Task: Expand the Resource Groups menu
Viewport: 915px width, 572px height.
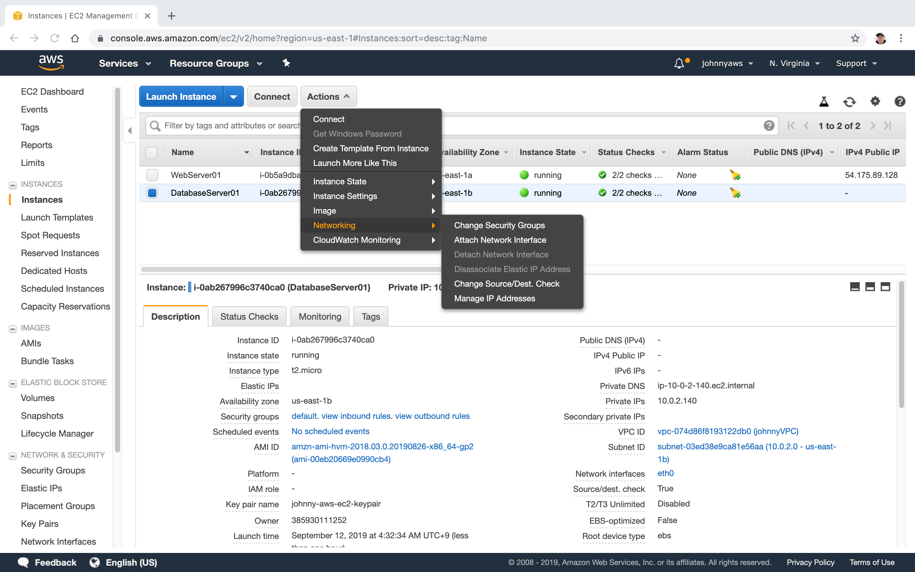Action: (x=216, y=64)
